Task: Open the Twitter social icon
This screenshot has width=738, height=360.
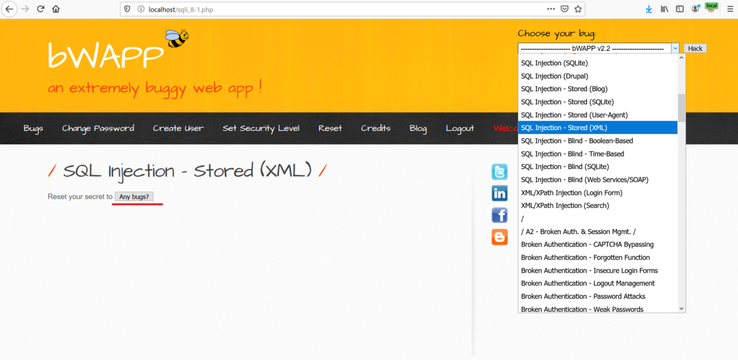Action: 499,172
